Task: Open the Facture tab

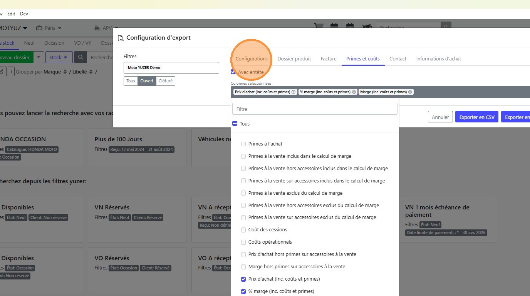Action: pos(329,59)
